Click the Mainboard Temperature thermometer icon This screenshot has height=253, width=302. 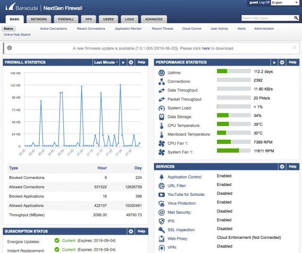pyautogui.click(x=161, y=135)
